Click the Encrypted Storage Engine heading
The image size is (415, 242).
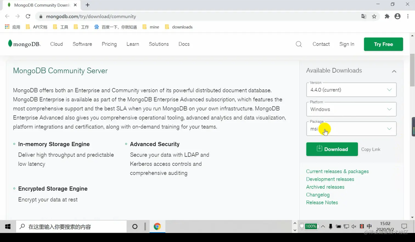tap(53, 189)
